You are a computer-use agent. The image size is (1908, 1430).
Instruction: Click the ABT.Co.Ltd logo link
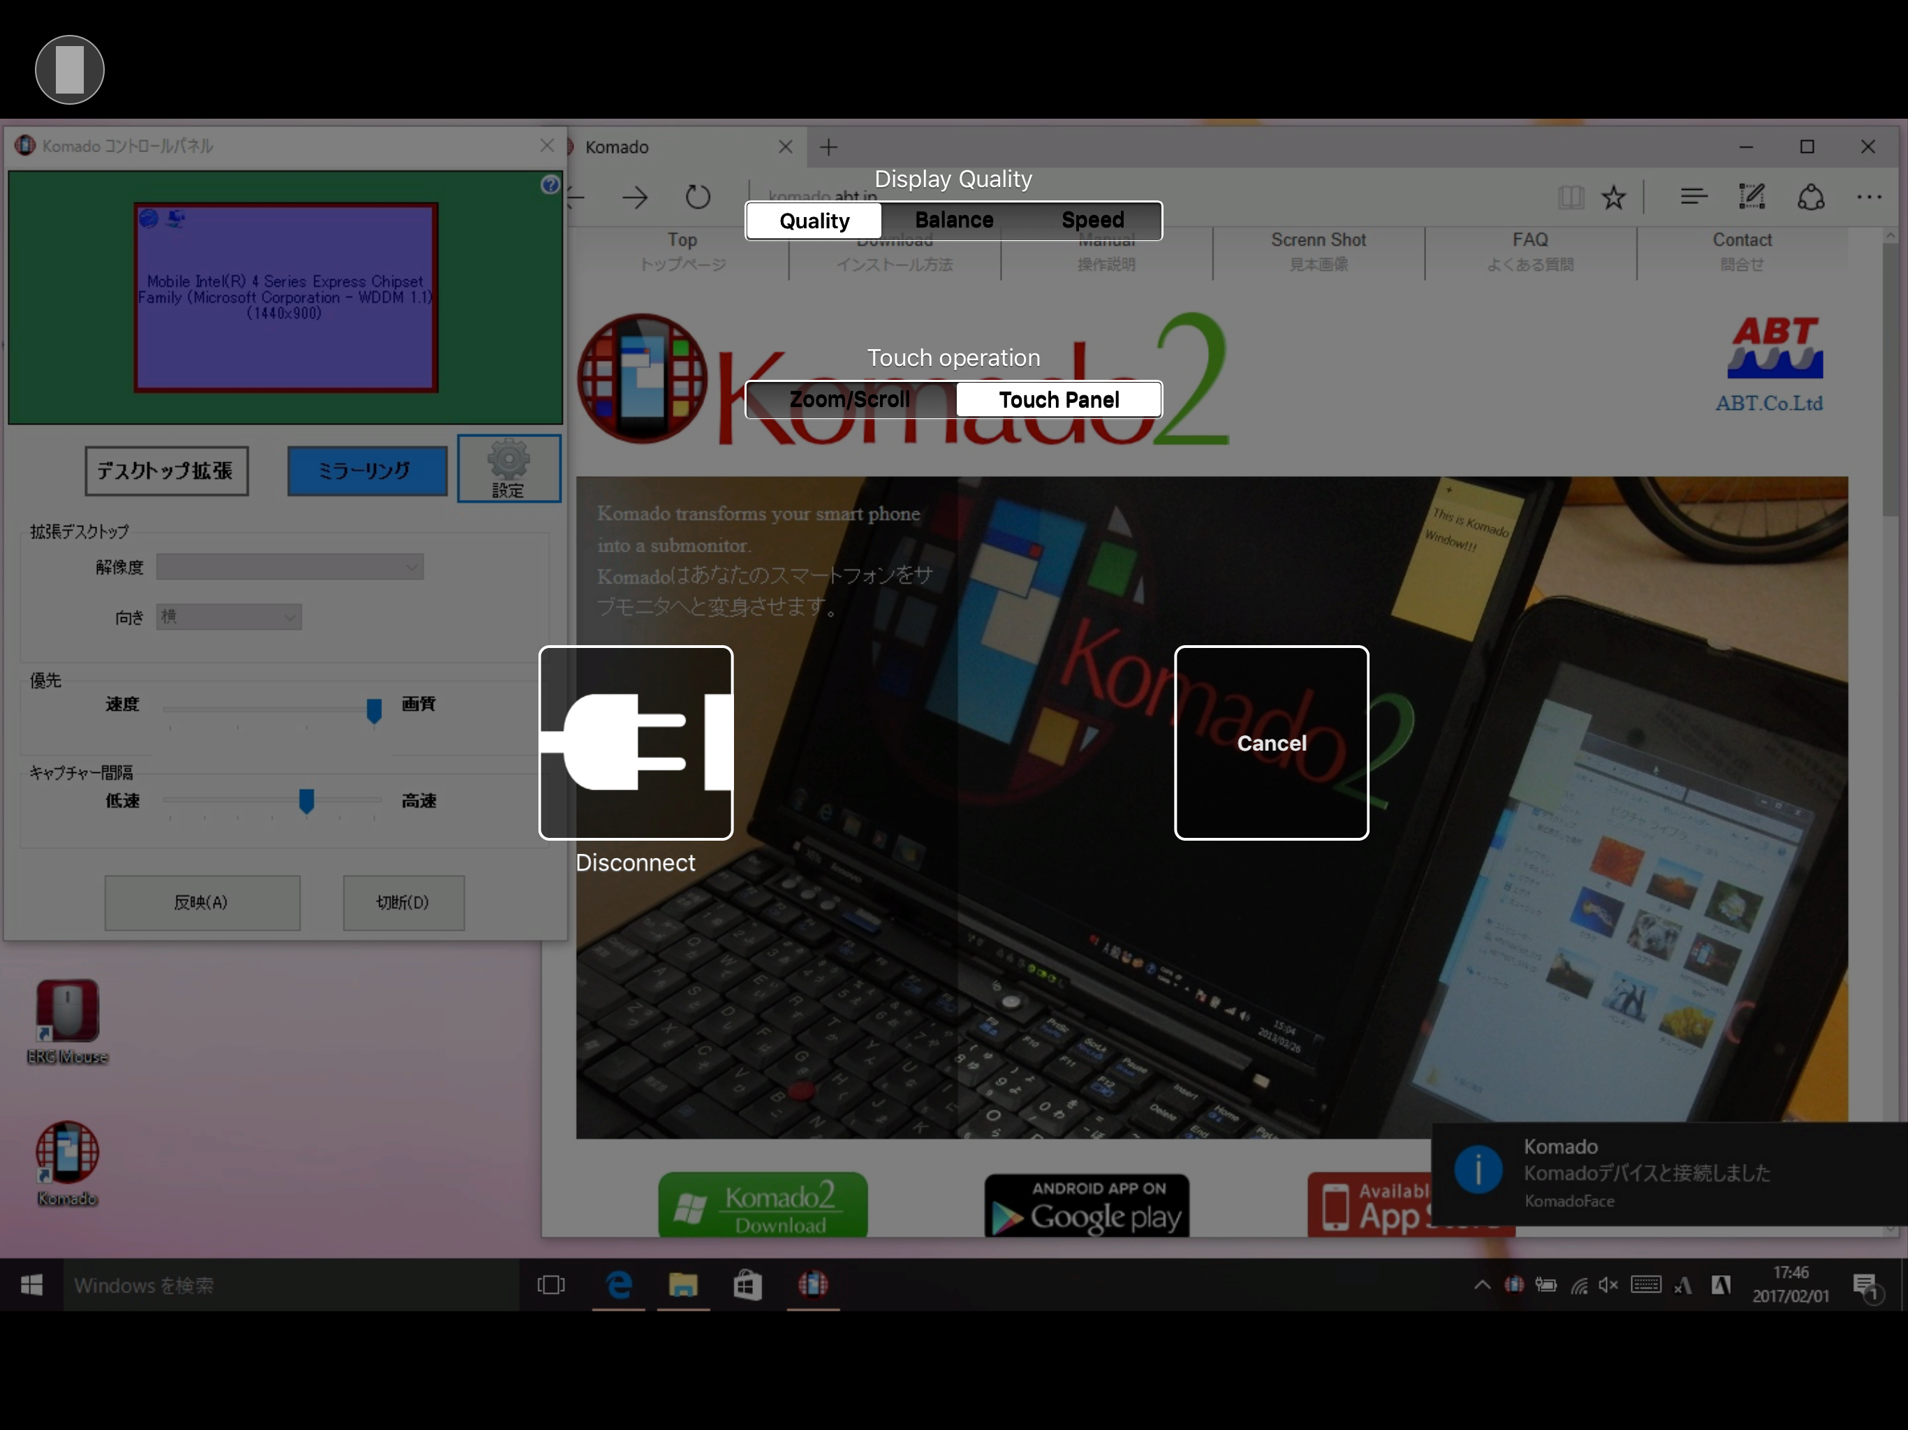[1771, 366]
